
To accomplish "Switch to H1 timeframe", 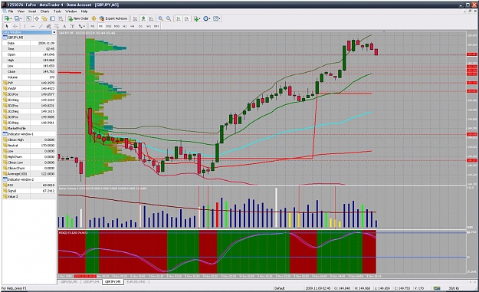I will tap(124, 26).
